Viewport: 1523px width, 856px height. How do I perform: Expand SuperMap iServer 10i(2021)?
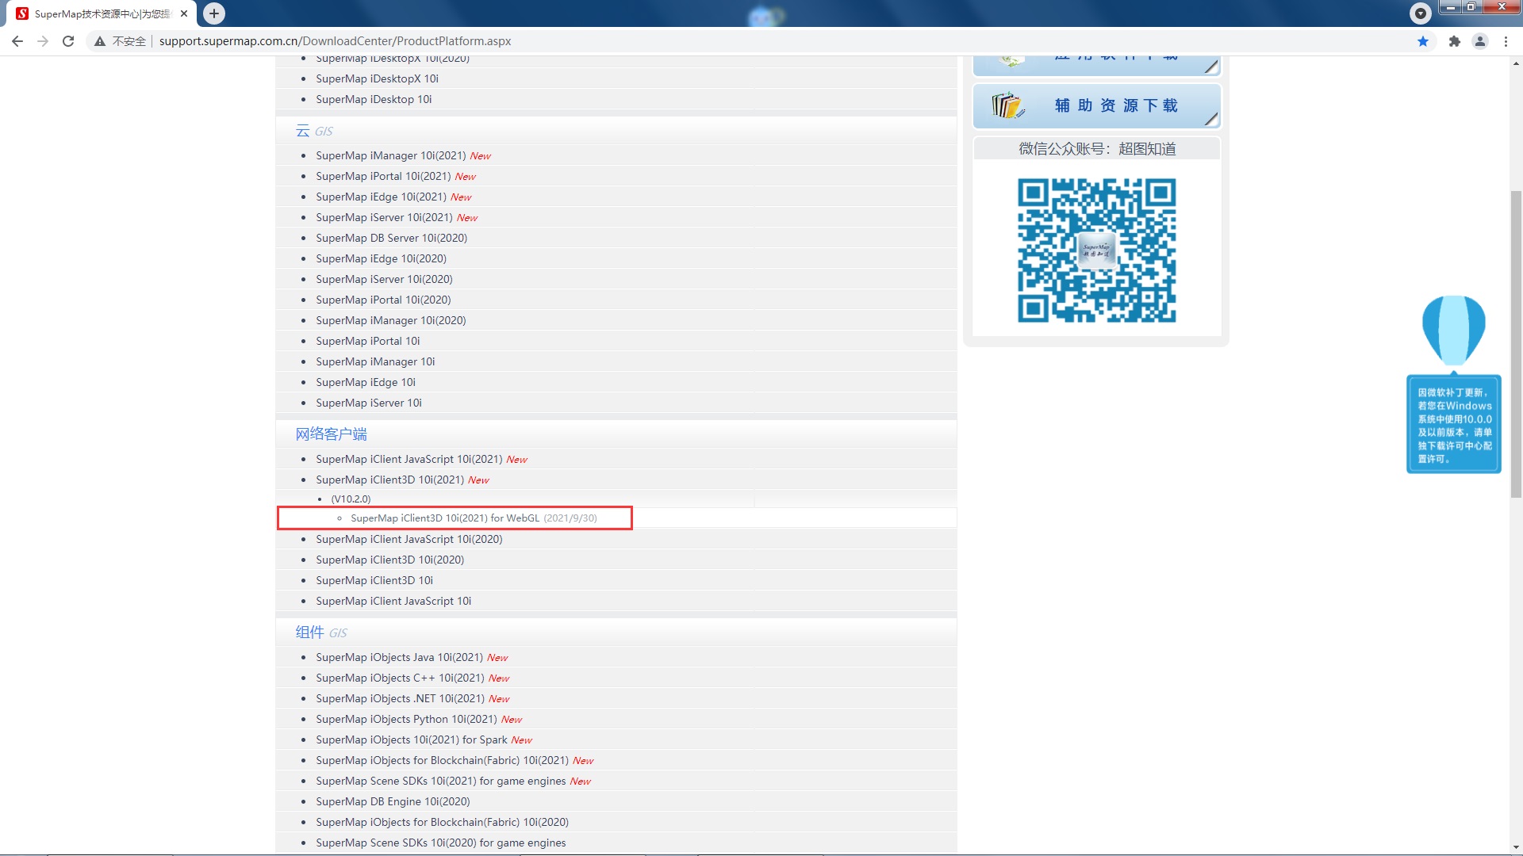[x=384, y=217]
